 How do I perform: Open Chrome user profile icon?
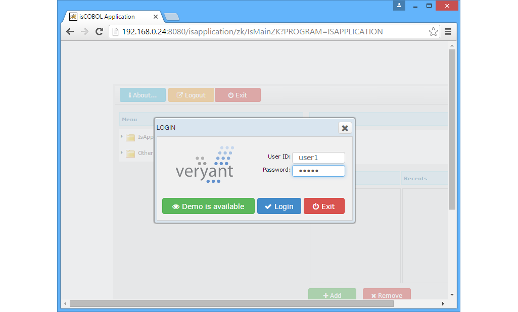click(x=399, y=6)
